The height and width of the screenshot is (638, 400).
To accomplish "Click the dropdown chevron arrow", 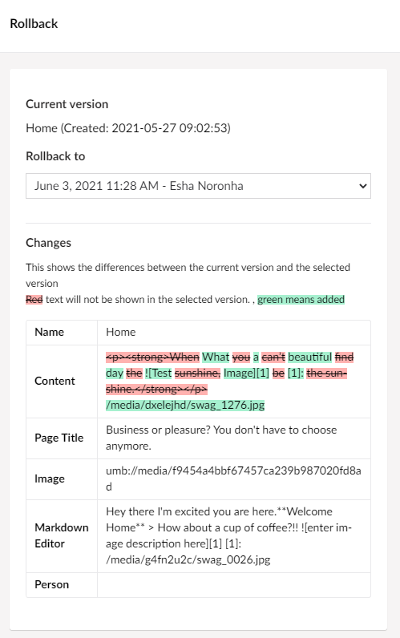I will click(x=362, y=186).
